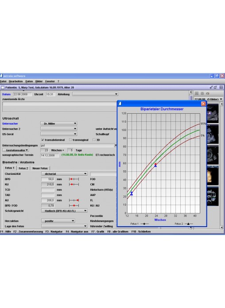Click the empty TCD value field
This screenshot has width=225, height=308.
[48, 190]
